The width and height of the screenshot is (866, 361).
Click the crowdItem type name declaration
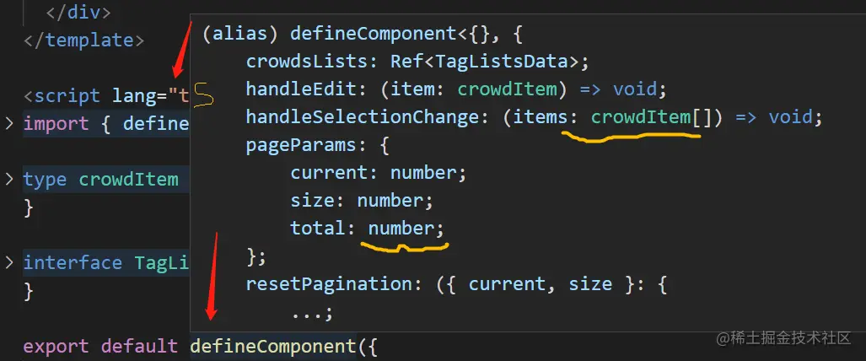click(128, 180)
